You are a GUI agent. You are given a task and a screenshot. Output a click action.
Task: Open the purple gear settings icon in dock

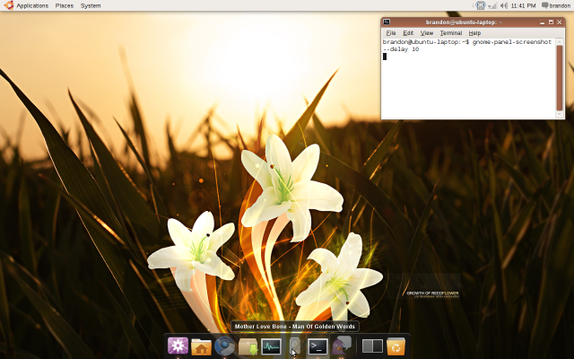pos(178,346)
